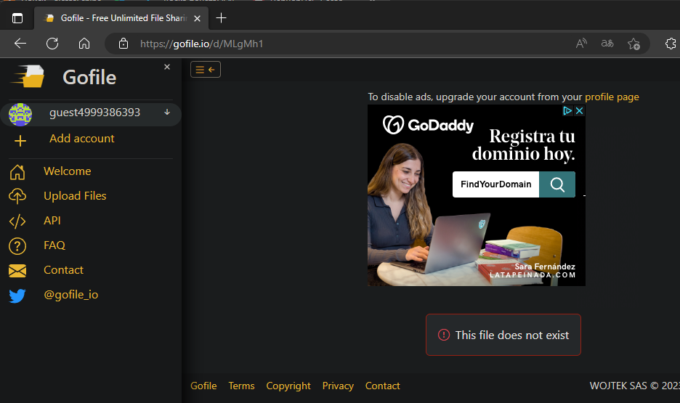Open the translate page icon

click(607, 44)
